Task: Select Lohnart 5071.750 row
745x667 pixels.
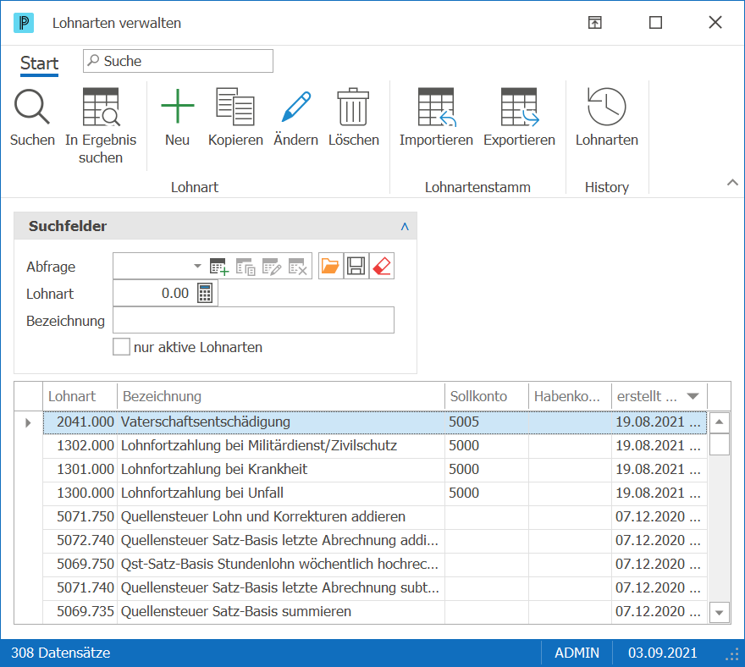Action: [x=374, y=517]
